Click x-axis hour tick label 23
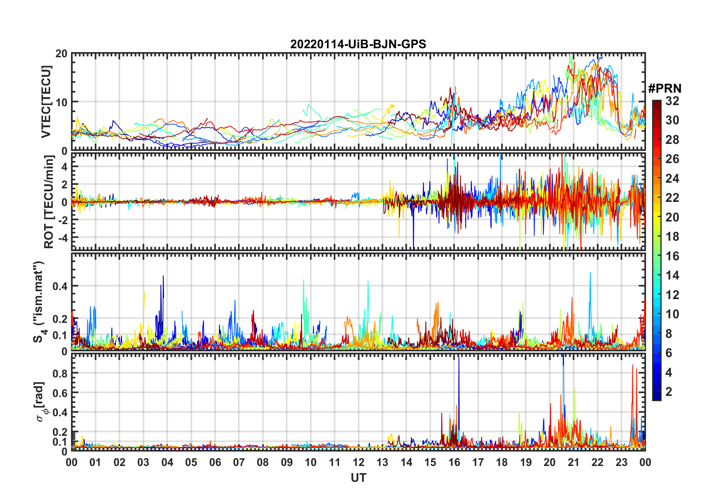 pyautogui.click(x=622, y=462)
